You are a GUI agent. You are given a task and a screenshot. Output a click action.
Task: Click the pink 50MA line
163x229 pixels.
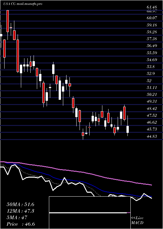(76, 171)
